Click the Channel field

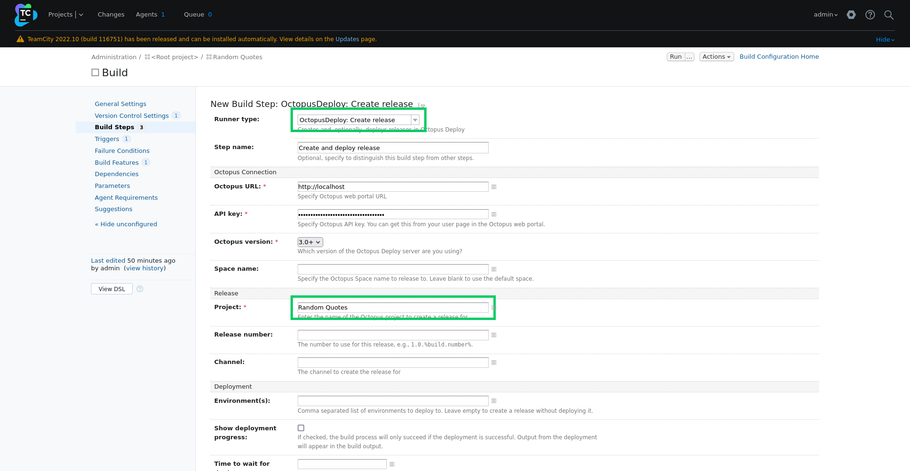393,363
